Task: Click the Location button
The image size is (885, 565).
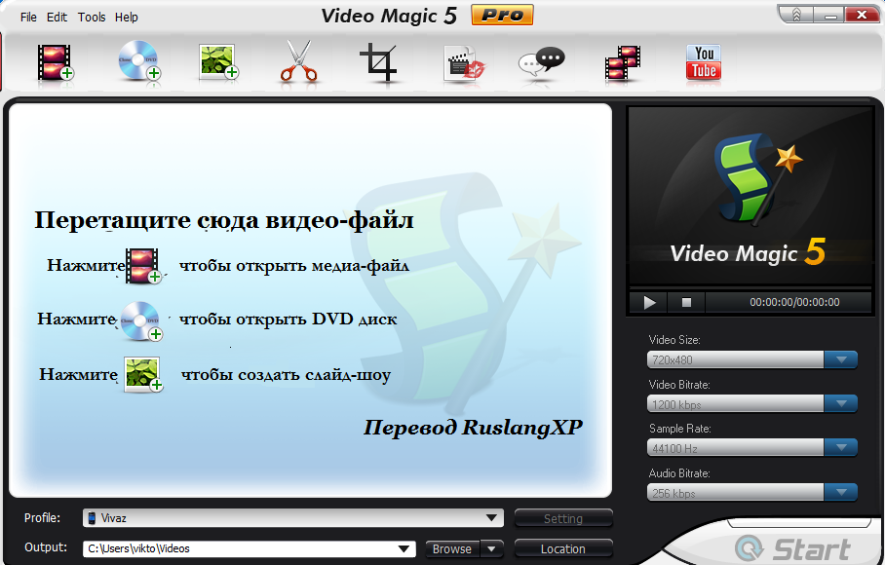Action: click(563, 548)
